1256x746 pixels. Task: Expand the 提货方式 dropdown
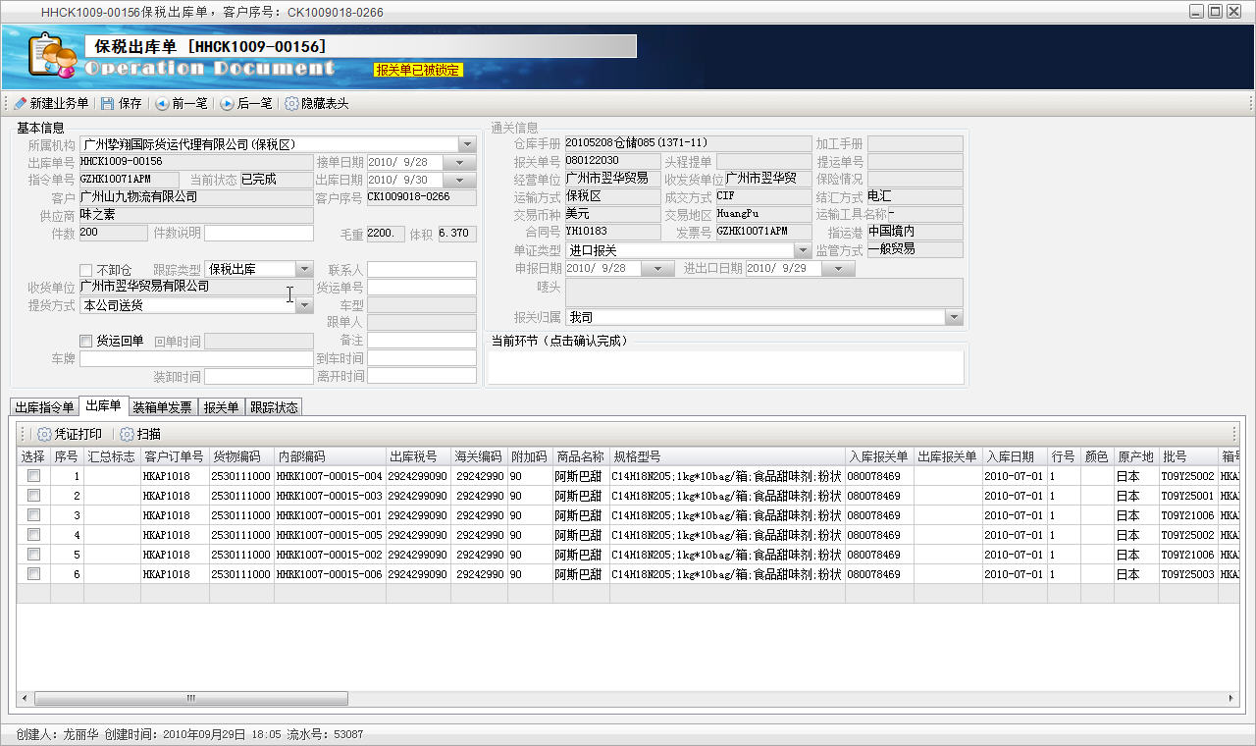pos(304,305)
